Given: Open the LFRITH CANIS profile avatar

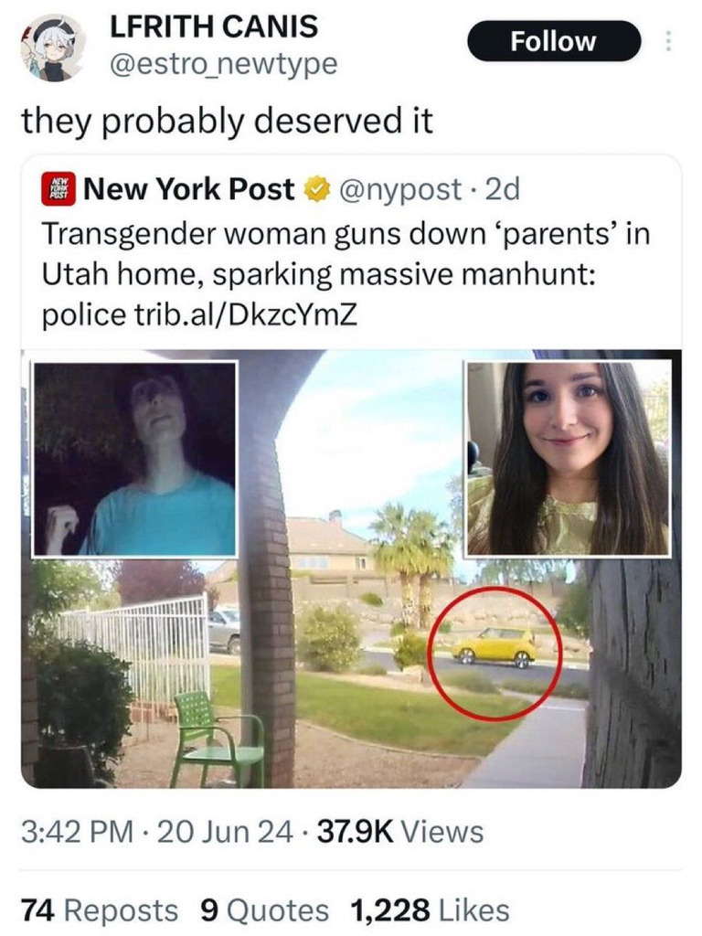Looking at the screenshot, I should (53, 46).
